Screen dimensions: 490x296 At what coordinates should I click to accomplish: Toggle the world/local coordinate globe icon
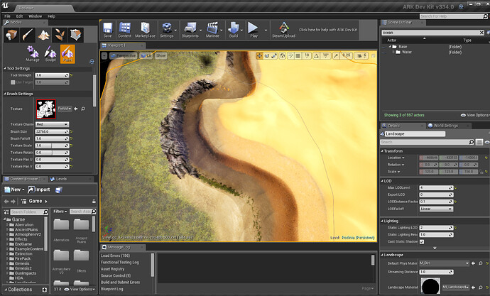tap(283, 55)
